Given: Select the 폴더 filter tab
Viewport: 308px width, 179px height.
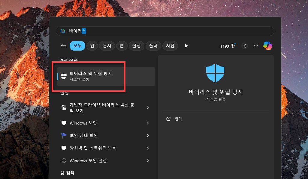Looking at the screenshot, I should [x=153, y=45].
